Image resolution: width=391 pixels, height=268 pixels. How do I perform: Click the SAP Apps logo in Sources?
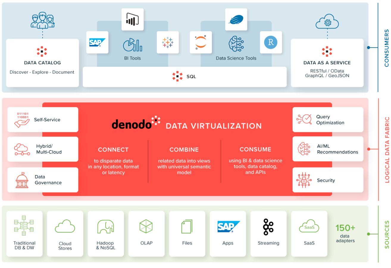pyautogui.click(x=229, y=227)
